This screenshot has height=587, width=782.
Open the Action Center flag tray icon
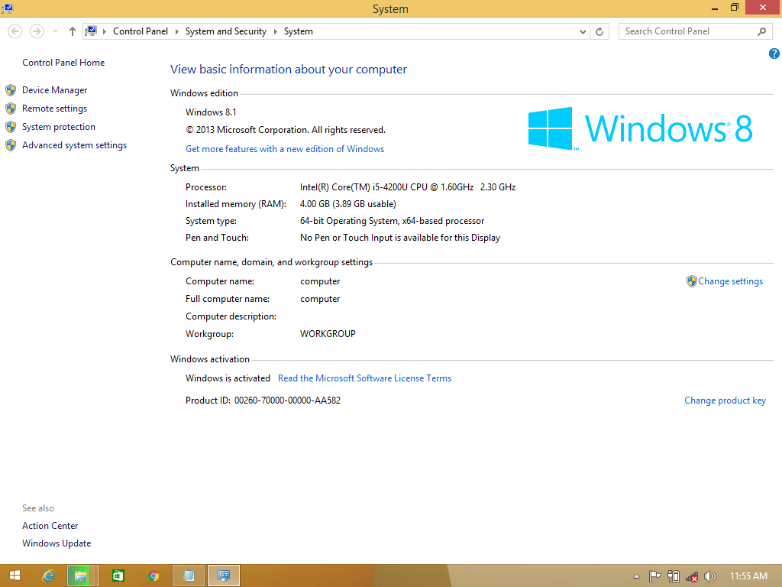[654, 576]
